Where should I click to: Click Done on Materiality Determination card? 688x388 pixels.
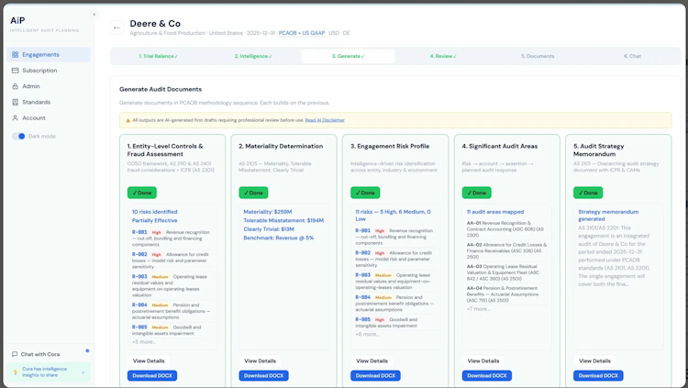253,193
